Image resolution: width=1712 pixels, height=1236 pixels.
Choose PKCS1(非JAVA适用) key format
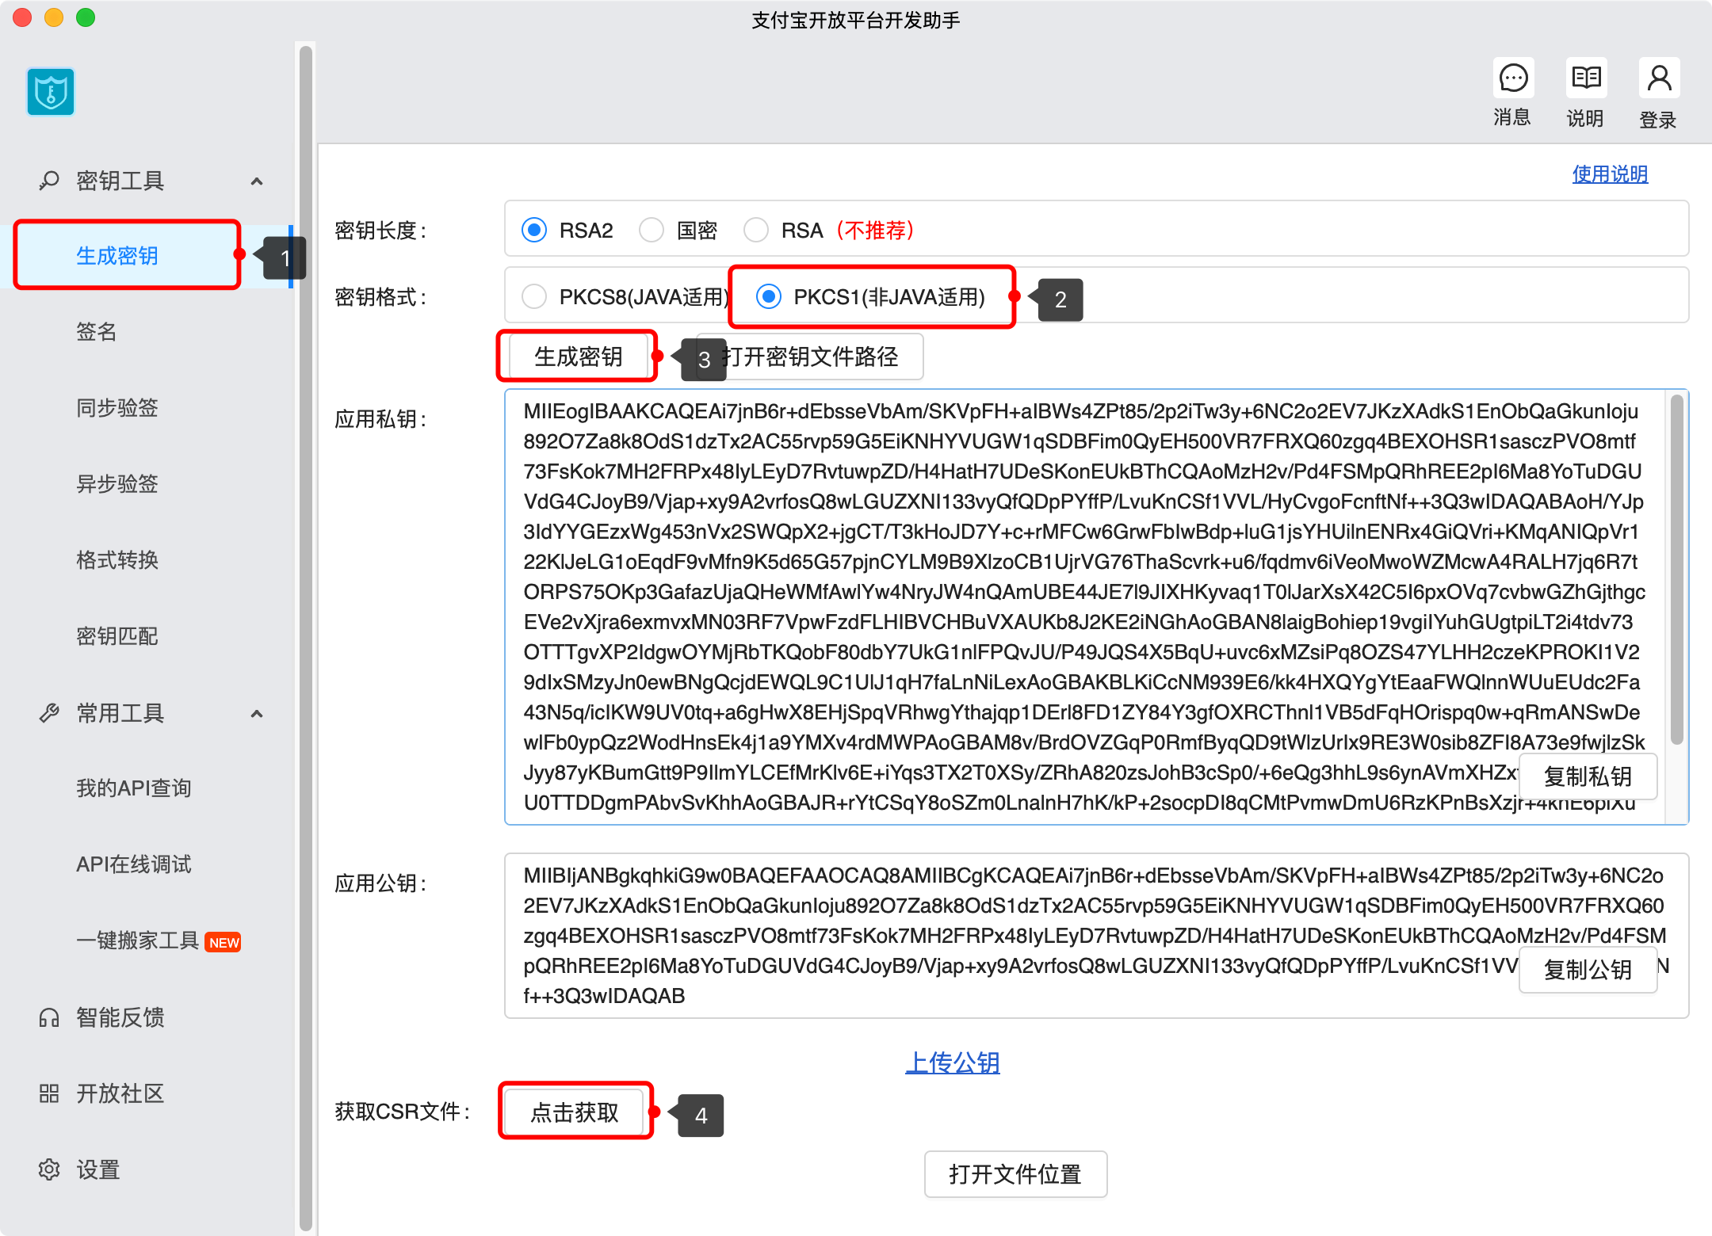click(x=769, y=297)
